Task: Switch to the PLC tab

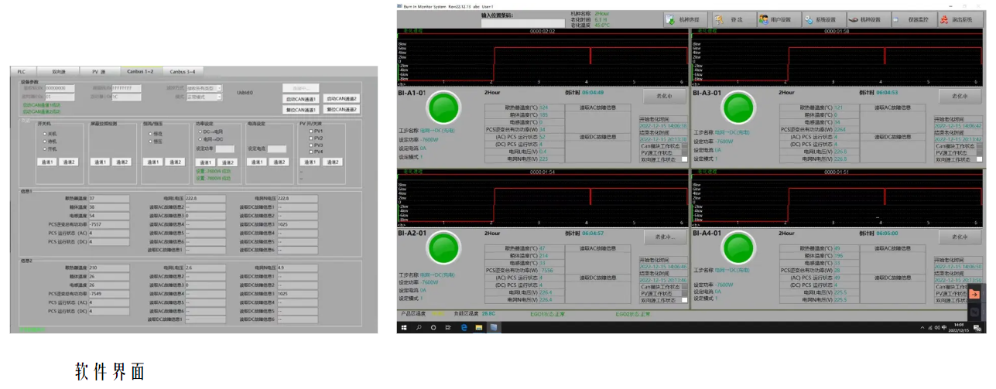Action: click(x=22, y=70)
